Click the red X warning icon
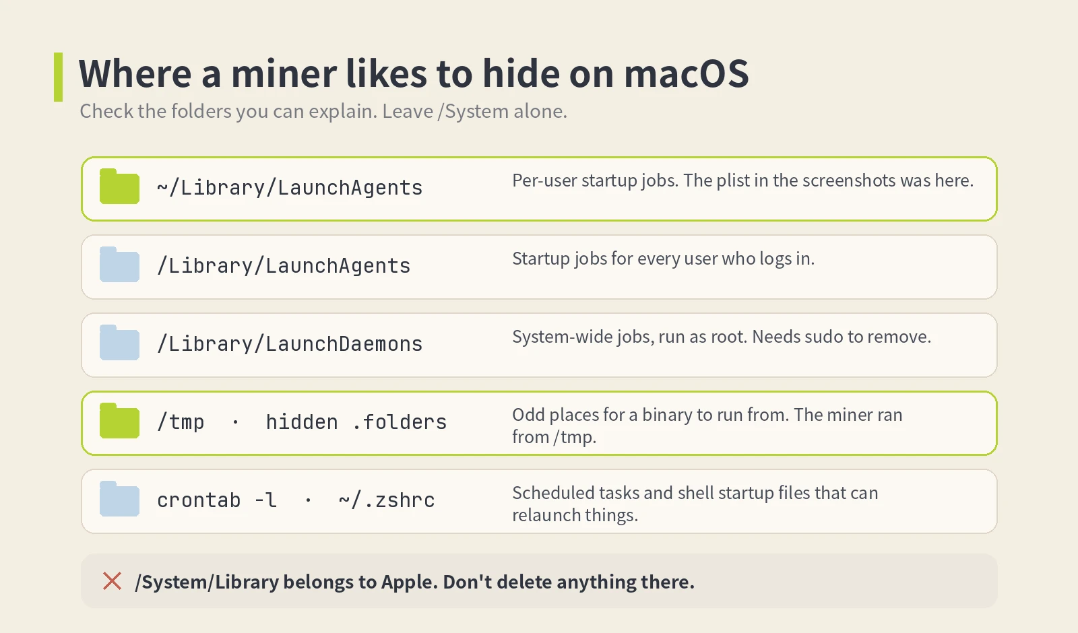 (113, 581)
